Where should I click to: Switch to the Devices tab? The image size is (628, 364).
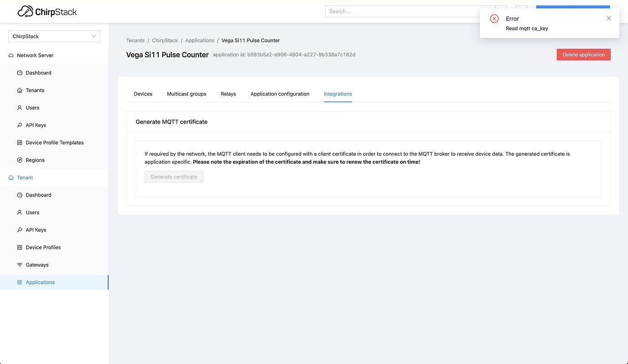click(143, 94)
